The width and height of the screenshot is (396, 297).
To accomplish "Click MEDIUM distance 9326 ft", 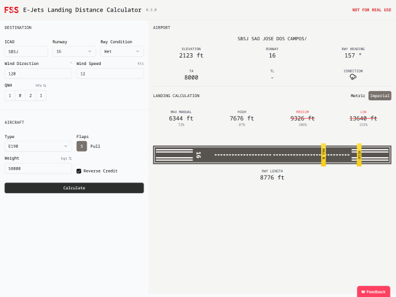I will coord(303,118).
